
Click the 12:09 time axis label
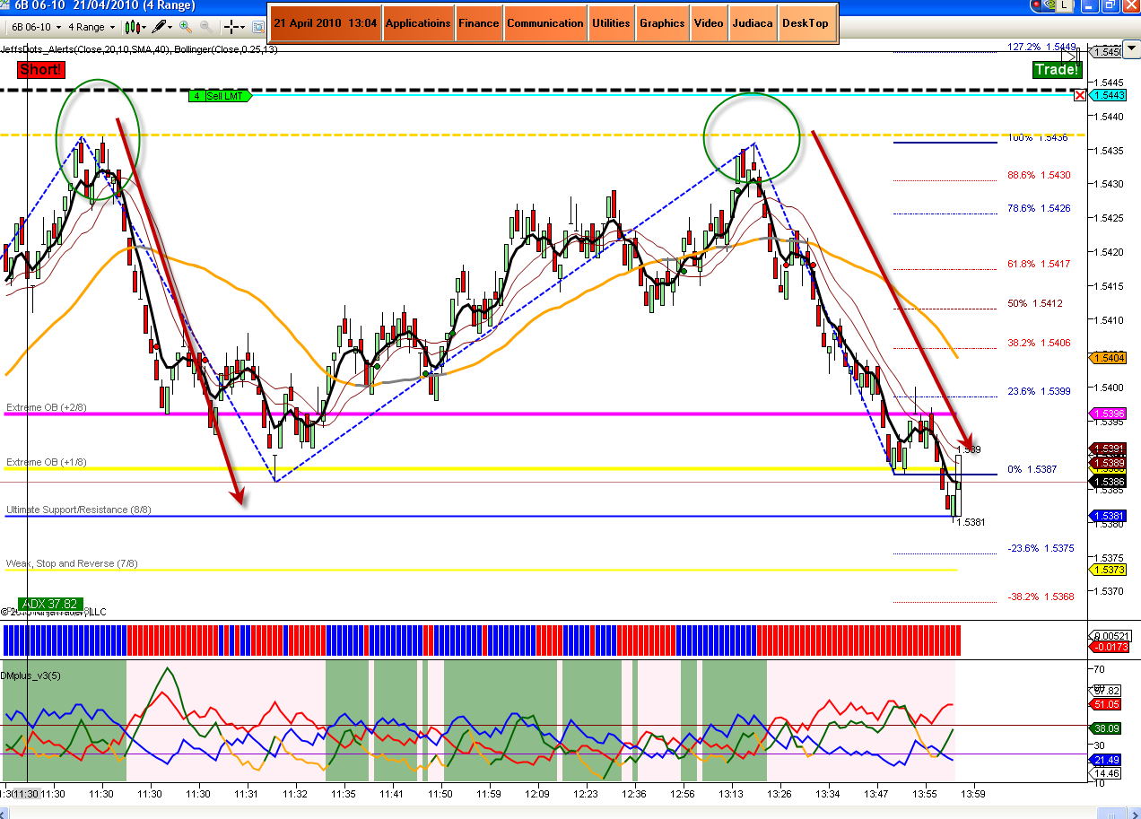(537, 794)
